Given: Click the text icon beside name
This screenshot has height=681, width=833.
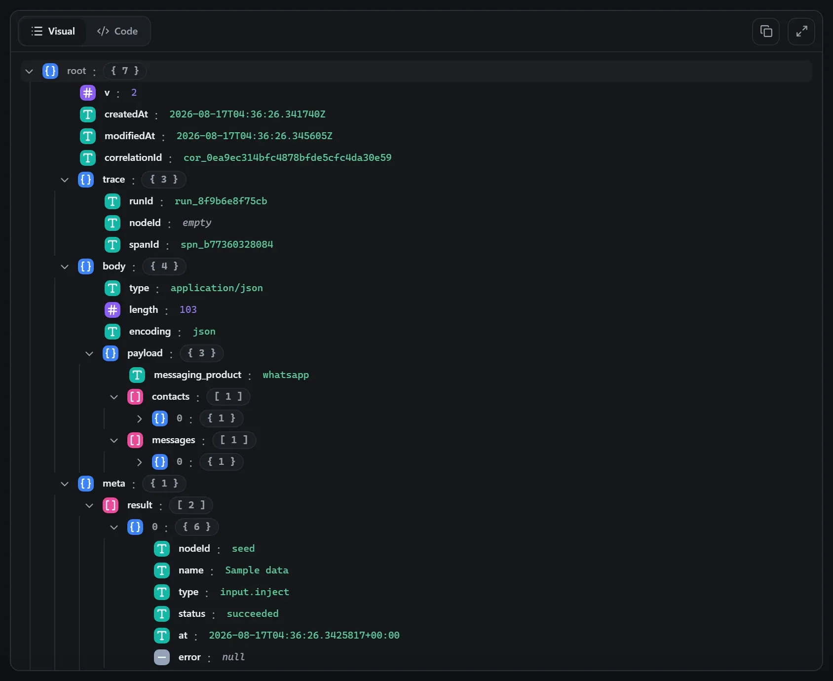Looking at the screenshot, I should click(x=162, y=570).
